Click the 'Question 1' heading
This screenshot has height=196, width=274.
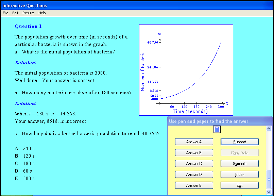[28, 27]
